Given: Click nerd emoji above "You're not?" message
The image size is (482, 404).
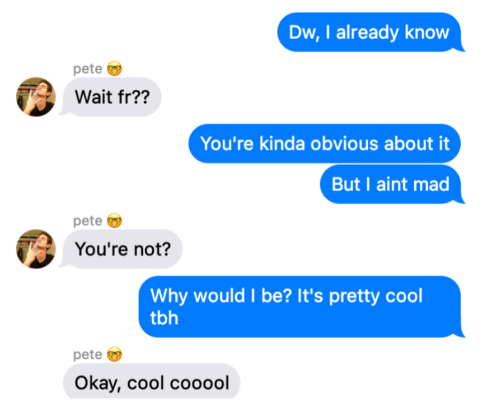Looking at the screenshot, I should 114,220.
